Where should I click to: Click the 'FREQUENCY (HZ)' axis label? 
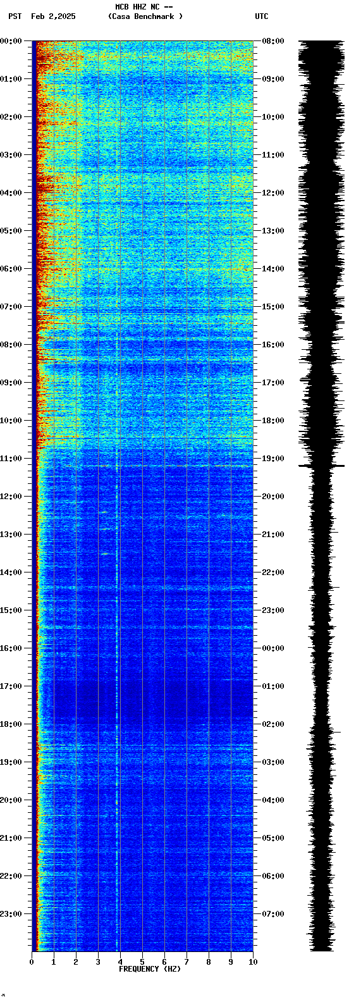(x=150, y=969)
